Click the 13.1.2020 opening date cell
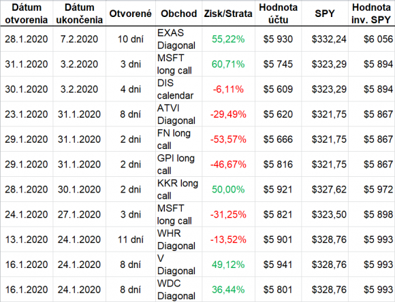The image size is (395, 302). 27,239
